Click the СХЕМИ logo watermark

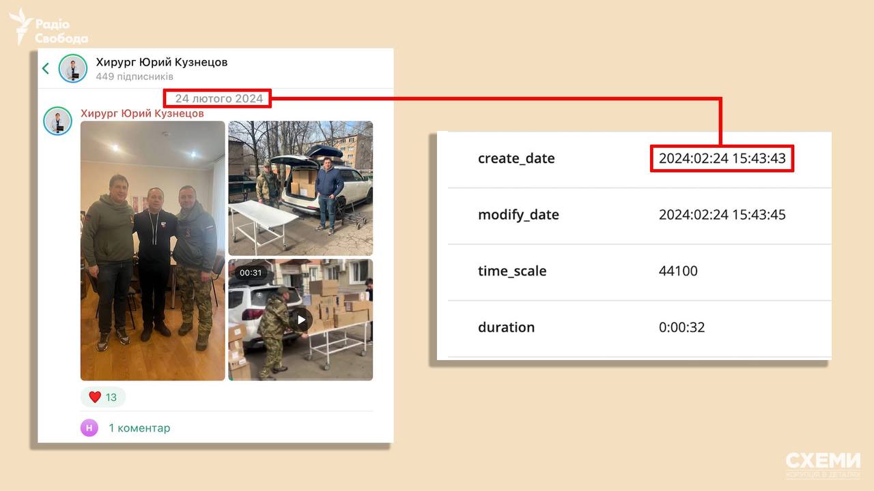click(823, 464)
